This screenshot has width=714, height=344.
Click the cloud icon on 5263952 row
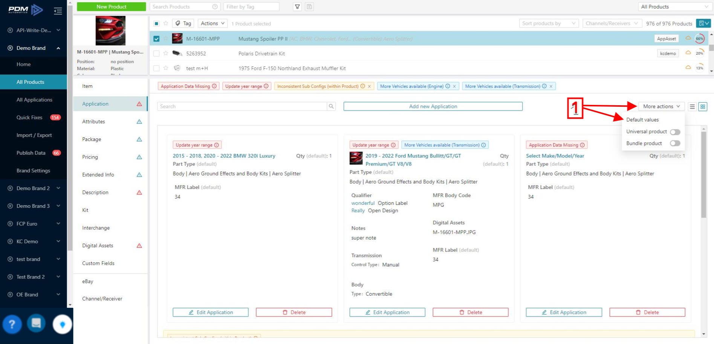click(x=688, y=53)
